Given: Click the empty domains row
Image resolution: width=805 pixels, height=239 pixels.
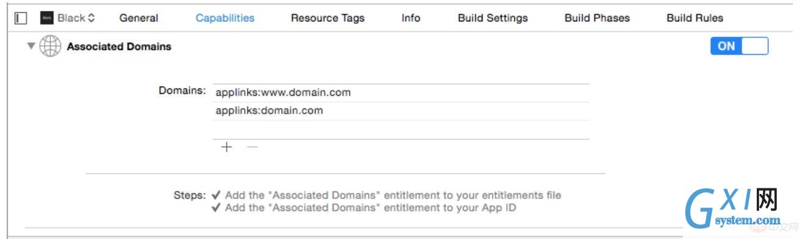Looking at the screenshot, I should tap(401, 130).
